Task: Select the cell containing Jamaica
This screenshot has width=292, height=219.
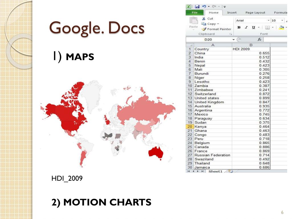Action: [x=213, y=167]
